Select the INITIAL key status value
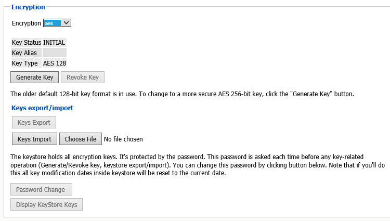Viewport: 390px width, 221px height. point(54,42)
